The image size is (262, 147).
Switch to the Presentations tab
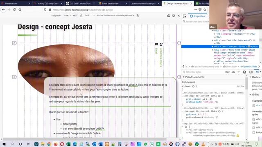tap(16, 3)
